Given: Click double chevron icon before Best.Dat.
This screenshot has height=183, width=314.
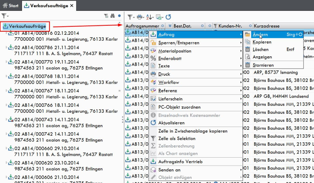Looking at the screenshot, I should pyautogui.click(x=170, y=26).
